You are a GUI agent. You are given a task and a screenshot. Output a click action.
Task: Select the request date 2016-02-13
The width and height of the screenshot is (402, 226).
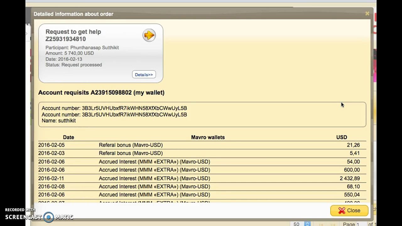[70, 59]
